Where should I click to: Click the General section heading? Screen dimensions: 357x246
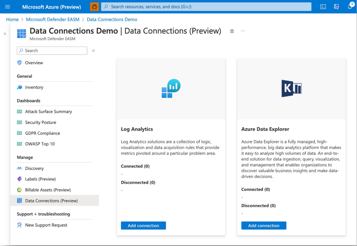tap(24, 76)
